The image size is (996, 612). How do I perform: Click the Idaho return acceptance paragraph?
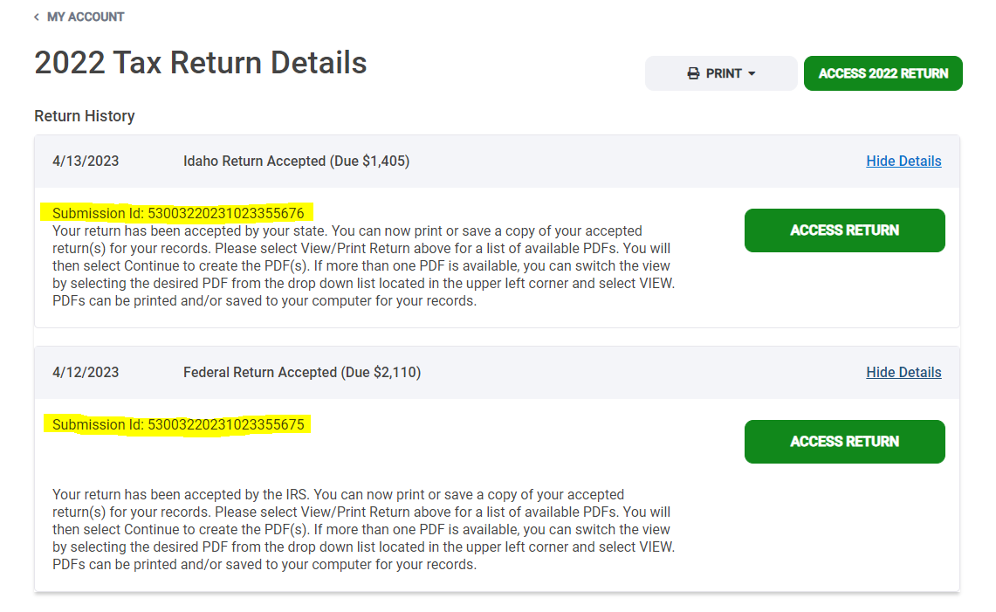click(x=363, y=265)
